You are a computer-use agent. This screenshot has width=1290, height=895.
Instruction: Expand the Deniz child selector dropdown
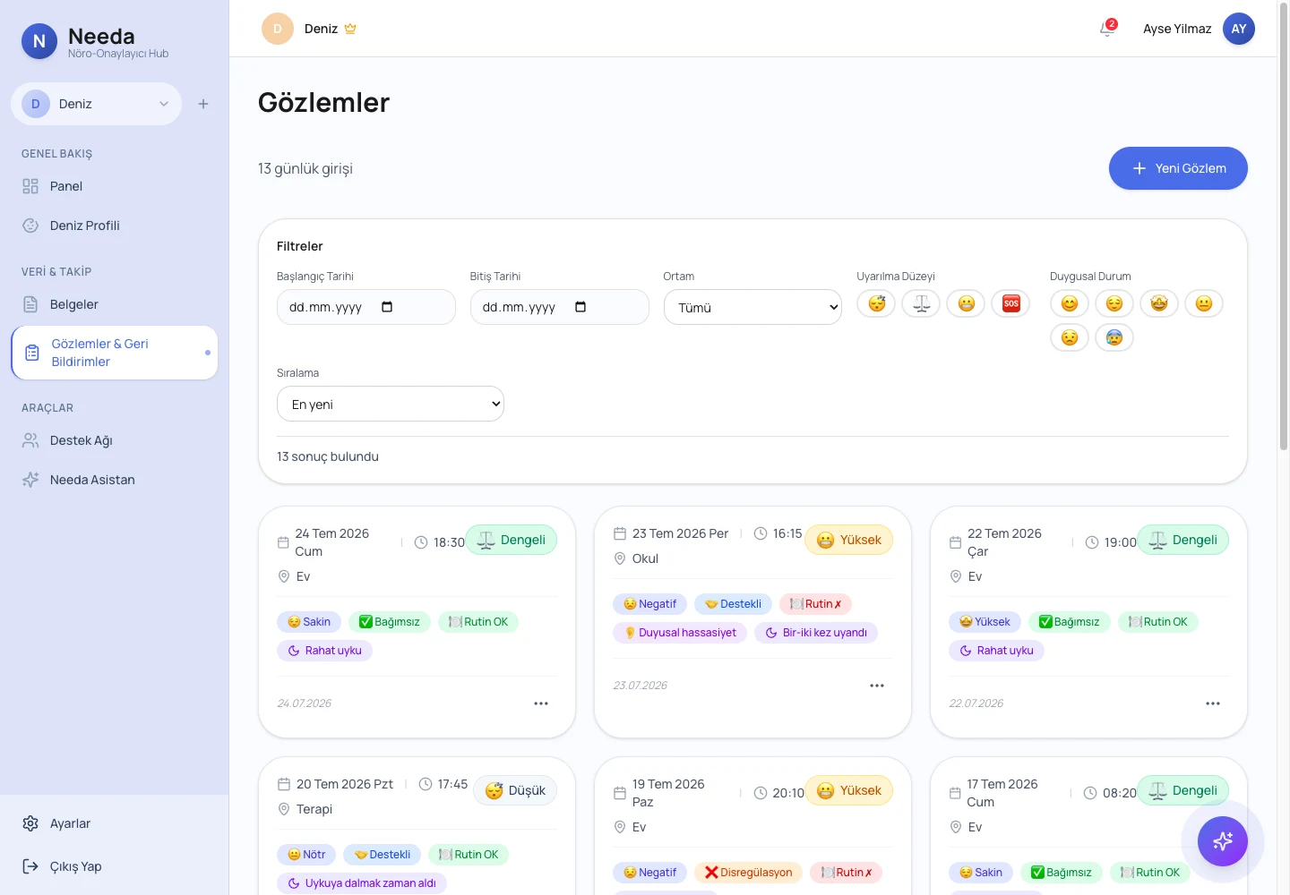(x=97, y=104)
